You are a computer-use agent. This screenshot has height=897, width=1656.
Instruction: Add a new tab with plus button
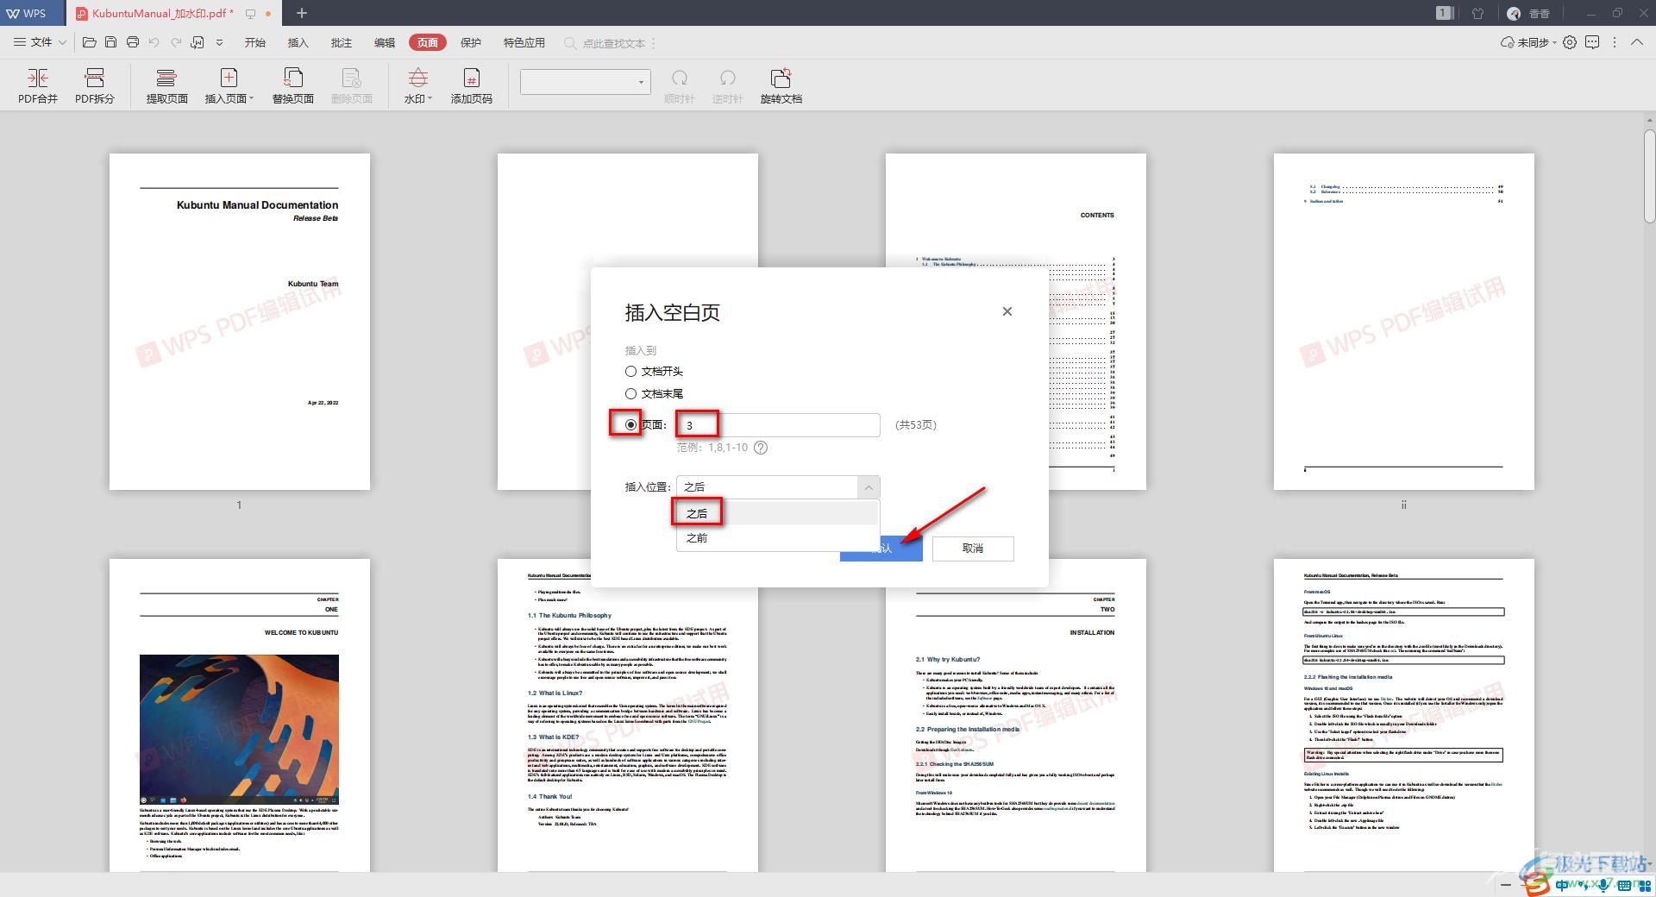[x=302, y=13]
